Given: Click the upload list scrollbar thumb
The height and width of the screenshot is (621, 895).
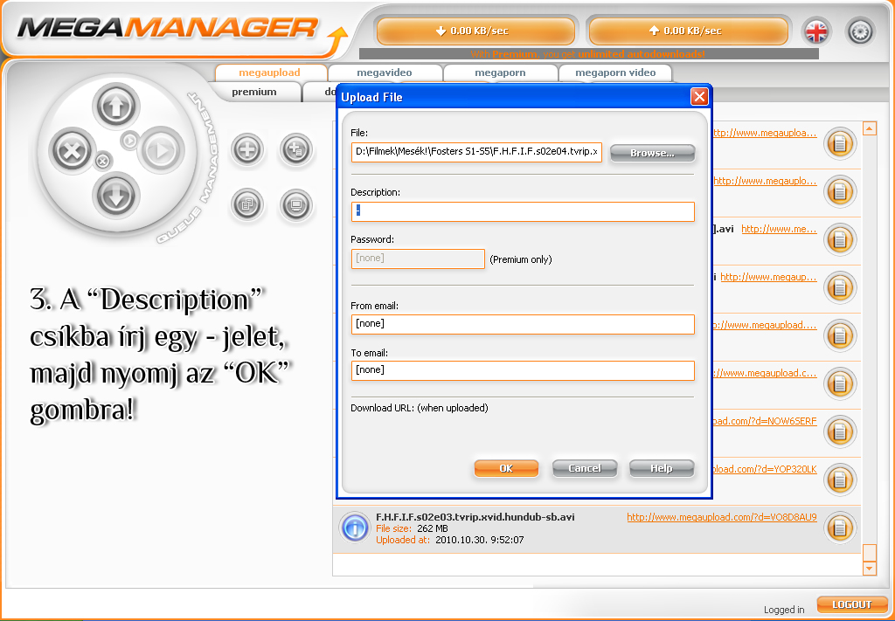Looking at the screenshot, I should pos(870,553).
